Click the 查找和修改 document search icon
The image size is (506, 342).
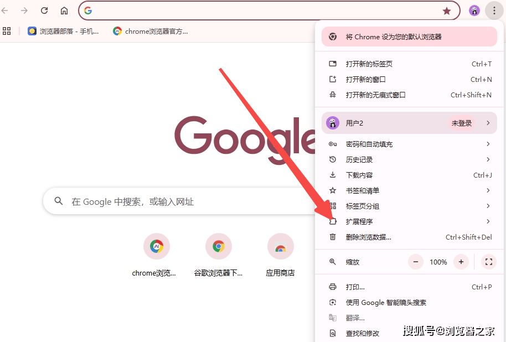pyautogui.click(x=333, y=333)
